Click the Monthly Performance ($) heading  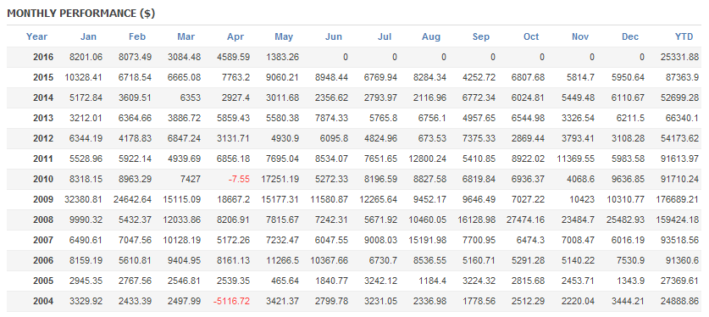click(81, 14)
